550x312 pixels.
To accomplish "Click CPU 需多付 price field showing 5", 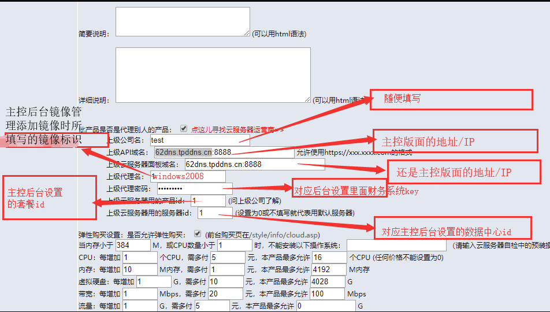I will 228,258.
